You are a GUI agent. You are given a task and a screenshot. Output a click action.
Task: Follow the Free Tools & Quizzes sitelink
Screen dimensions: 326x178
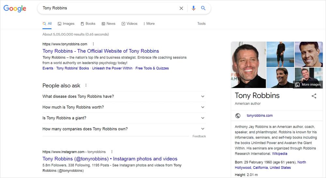click(x=152, y=68)
